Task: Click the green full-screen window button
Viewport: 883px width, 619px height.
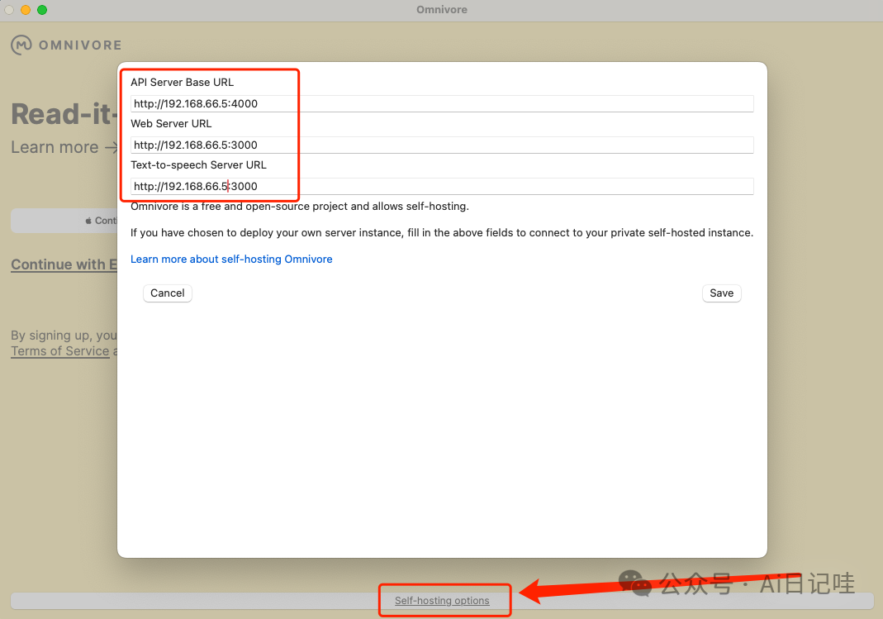Action: [42, 10]
